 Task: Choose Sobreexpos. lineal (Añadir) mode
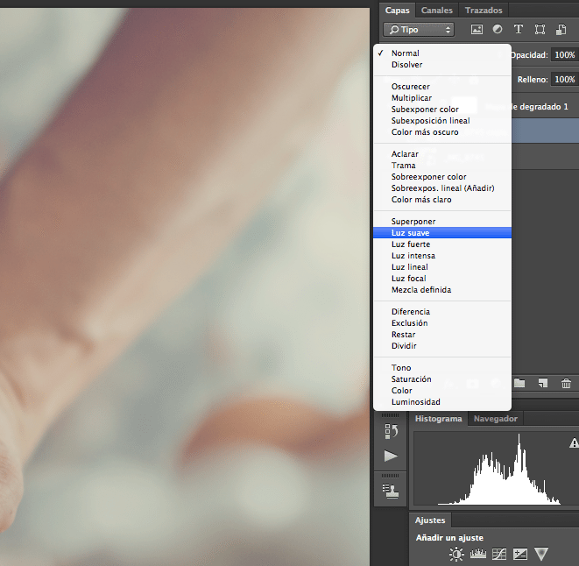point(442,188)
